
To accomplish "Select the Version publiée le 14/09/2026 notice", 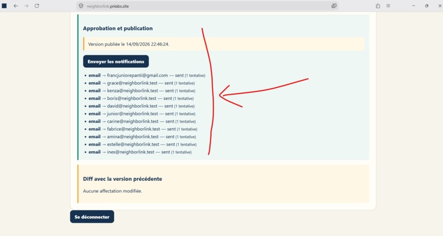I will [x=224, y=44].
